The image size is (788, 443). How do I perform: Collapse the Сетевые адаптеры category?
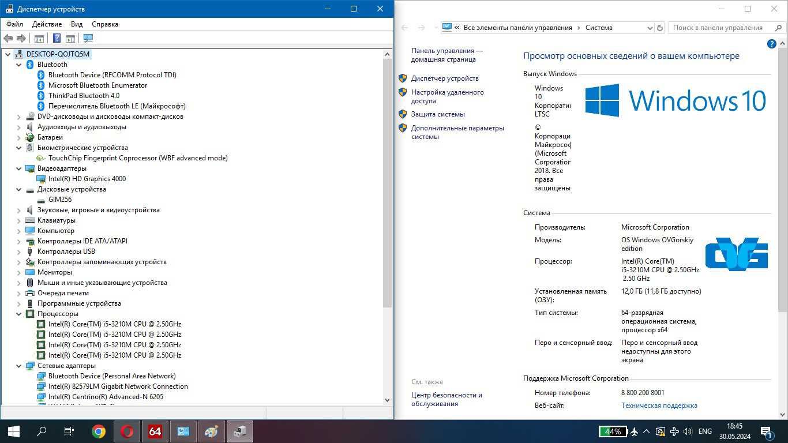(19, 366)
